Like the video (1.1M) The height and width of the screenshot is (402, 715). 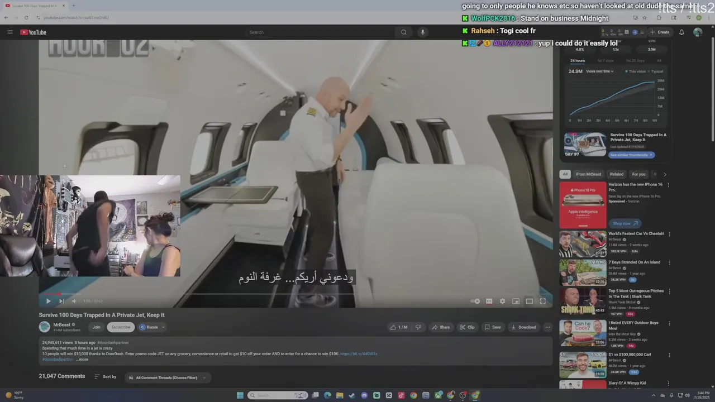tap(399, 327)
